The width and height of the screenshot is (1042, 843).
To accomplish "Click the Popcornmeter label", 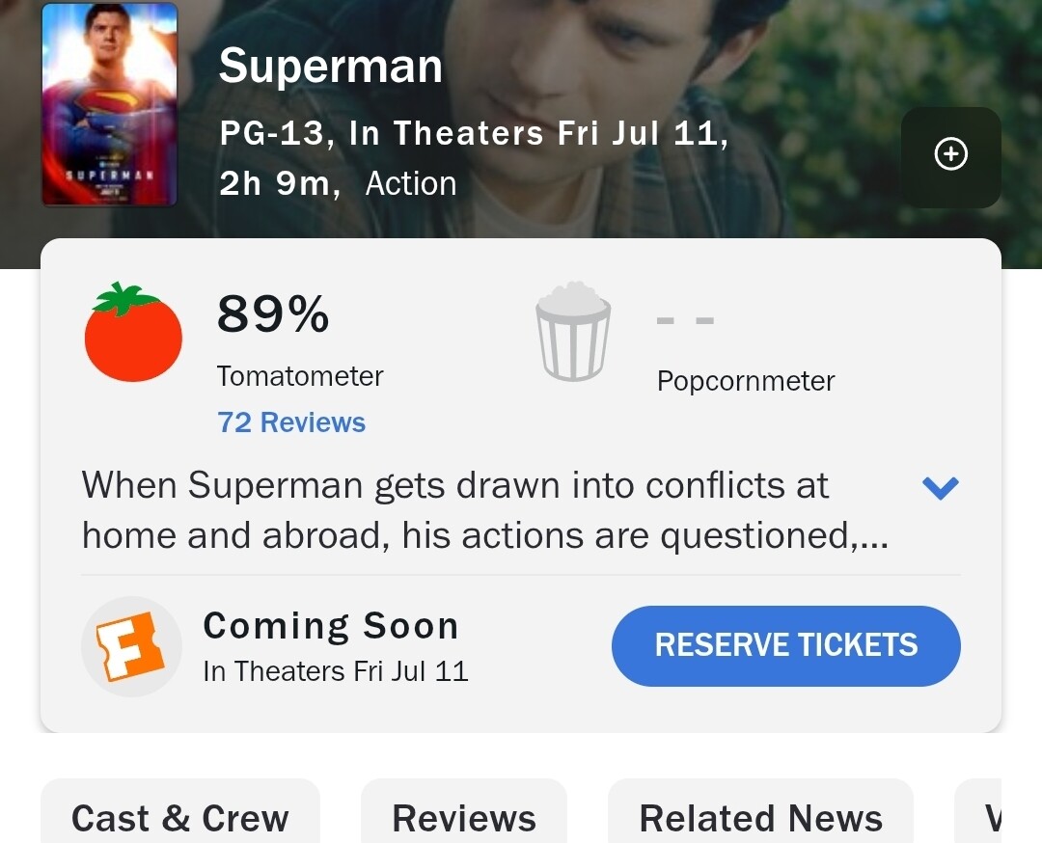I will (x=746, y=381).
